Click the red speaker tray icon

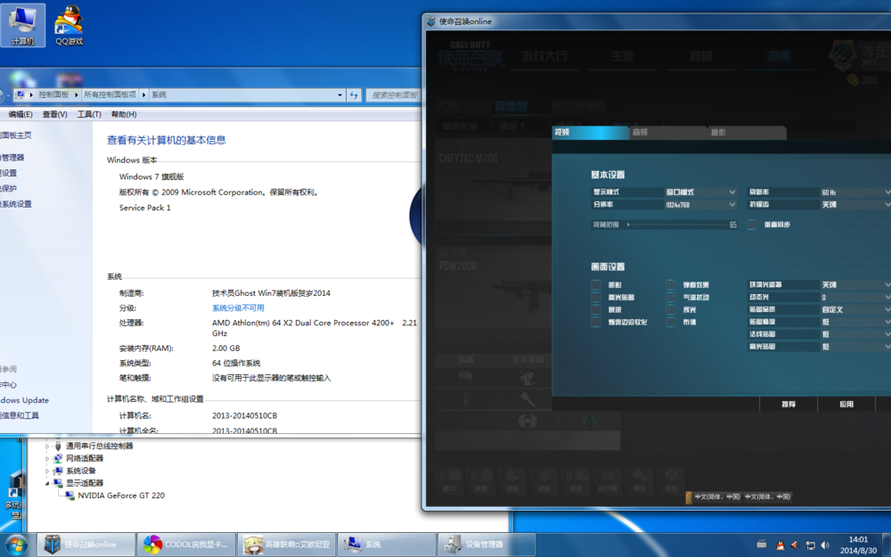pyautogui.click(x=795, y=545)
